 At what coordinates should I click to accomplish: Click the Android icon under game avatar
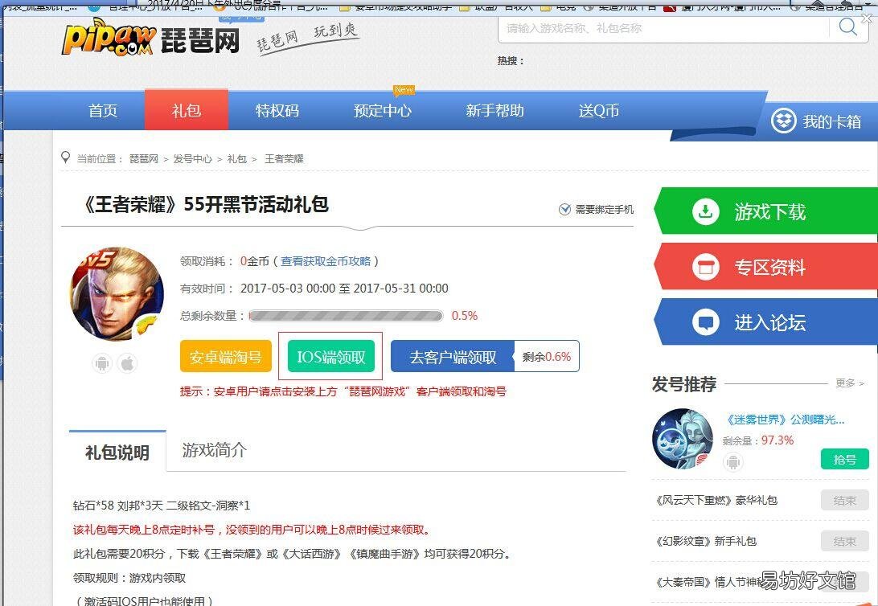(x=102, y=364)
